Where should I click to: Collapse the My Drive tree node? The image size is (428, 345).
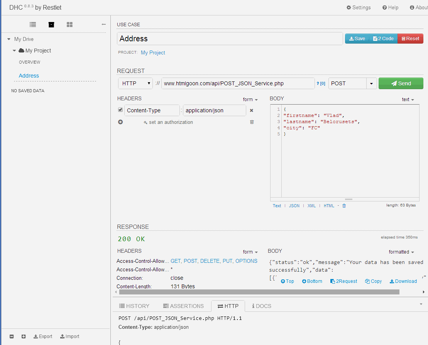[9, 39]
